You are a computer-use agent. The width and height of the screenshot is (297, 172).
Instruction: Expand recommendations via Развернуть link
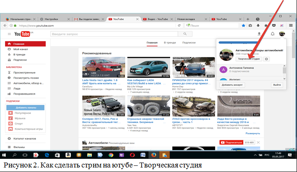[x=252, y=133]
